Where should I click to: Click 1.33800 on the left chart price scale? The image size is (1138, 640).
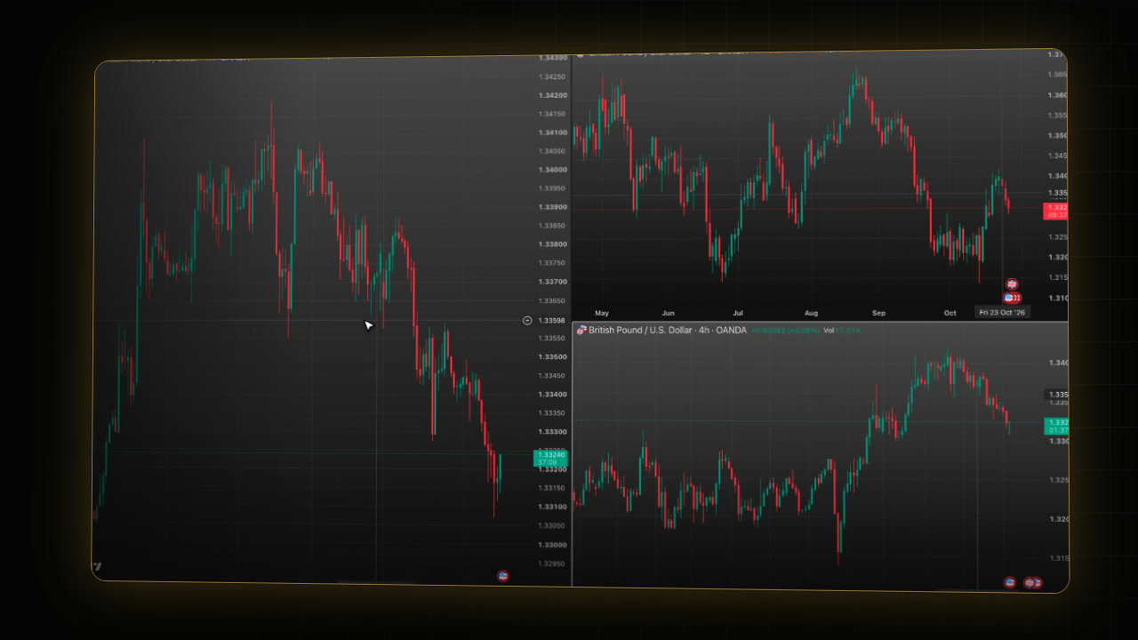coord(552,244)
